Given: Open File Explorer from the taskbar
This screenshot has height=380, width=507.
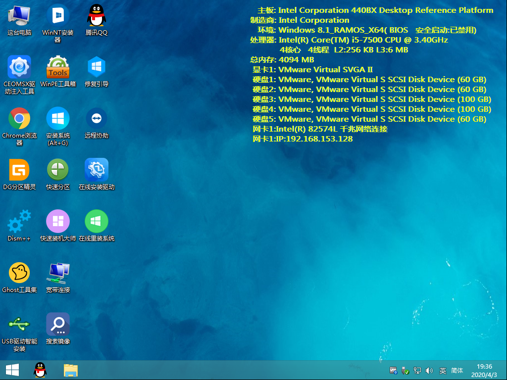Looking at the screenshot, I should 70,370.
